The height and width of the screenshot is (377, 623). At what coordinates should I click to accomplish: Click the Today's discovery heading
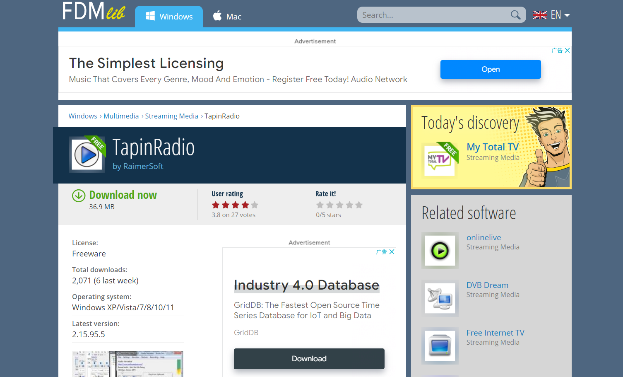[x=470, y=123]
